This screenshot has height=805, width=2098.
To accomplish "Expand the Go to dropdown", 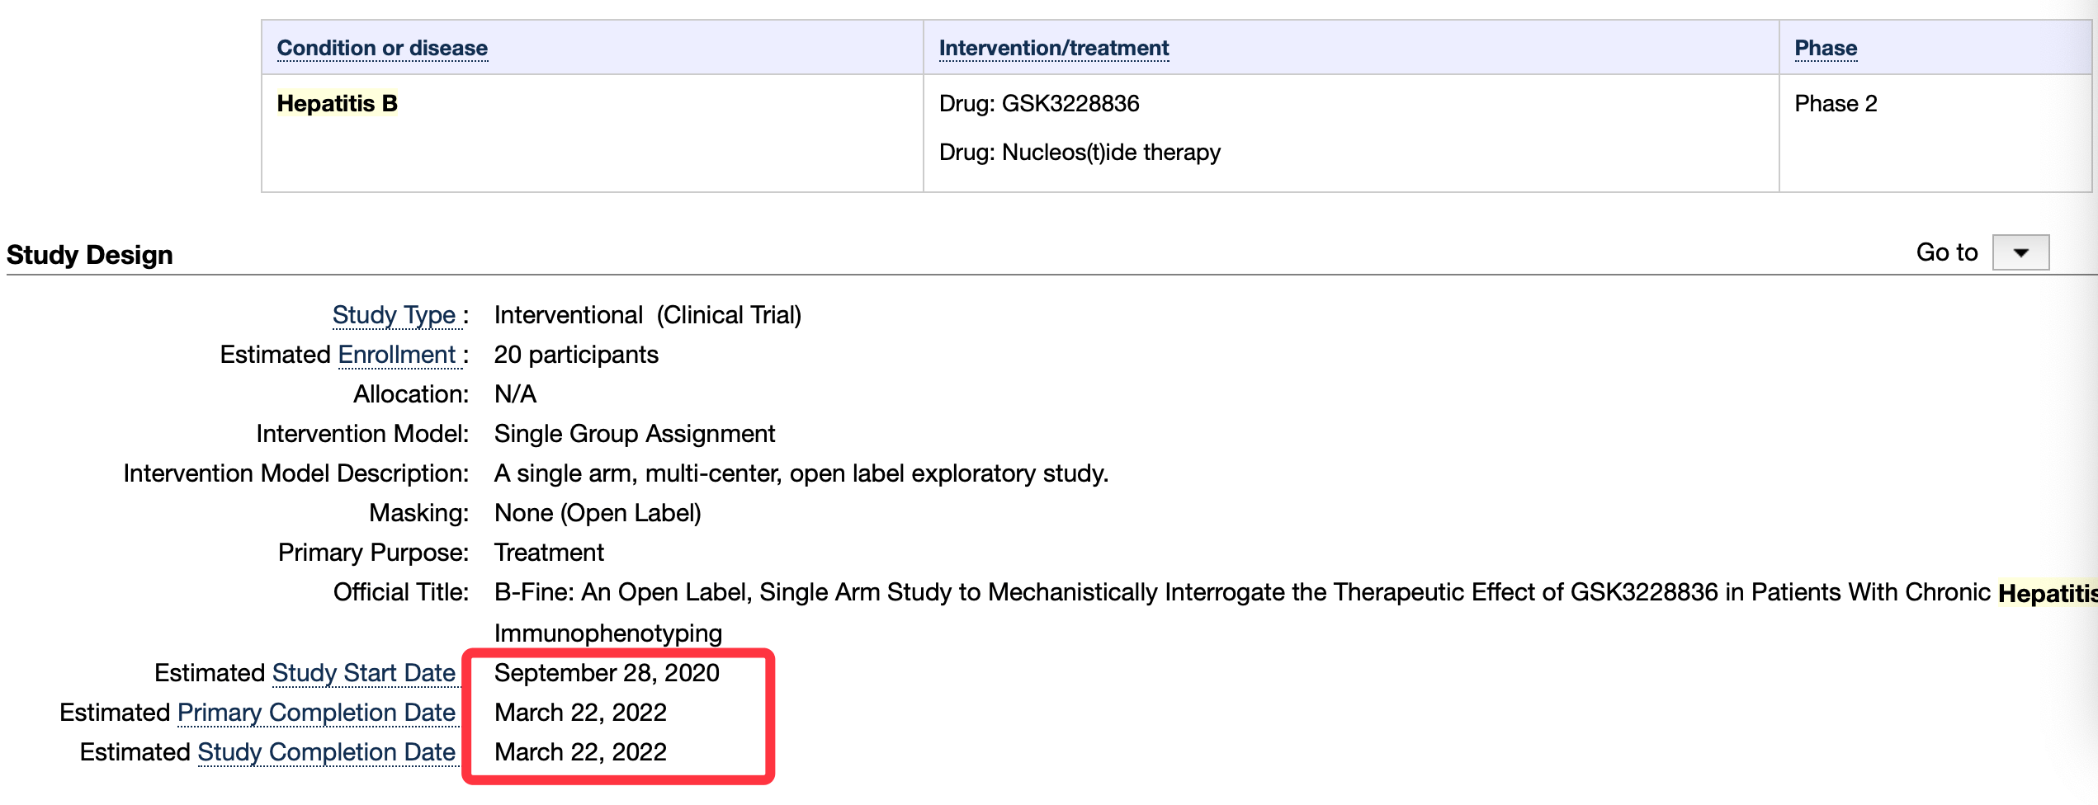I will (x=2020, y=252).
